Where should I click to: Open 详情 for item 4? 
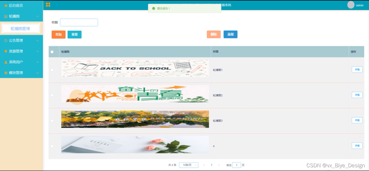coord(357,146)
